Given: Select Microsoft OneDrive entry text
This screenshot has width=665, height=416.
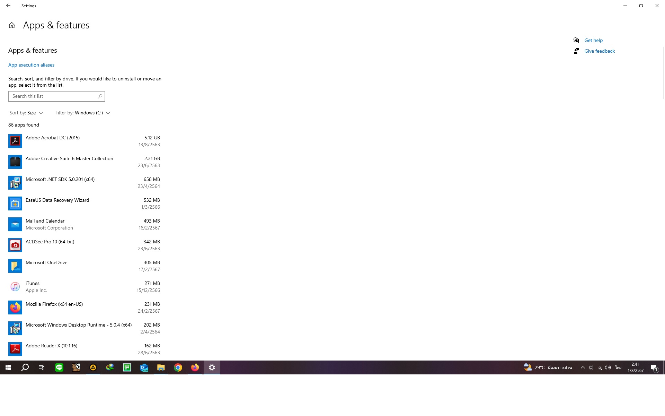Looking at the screenshot, I should [46, 262].
